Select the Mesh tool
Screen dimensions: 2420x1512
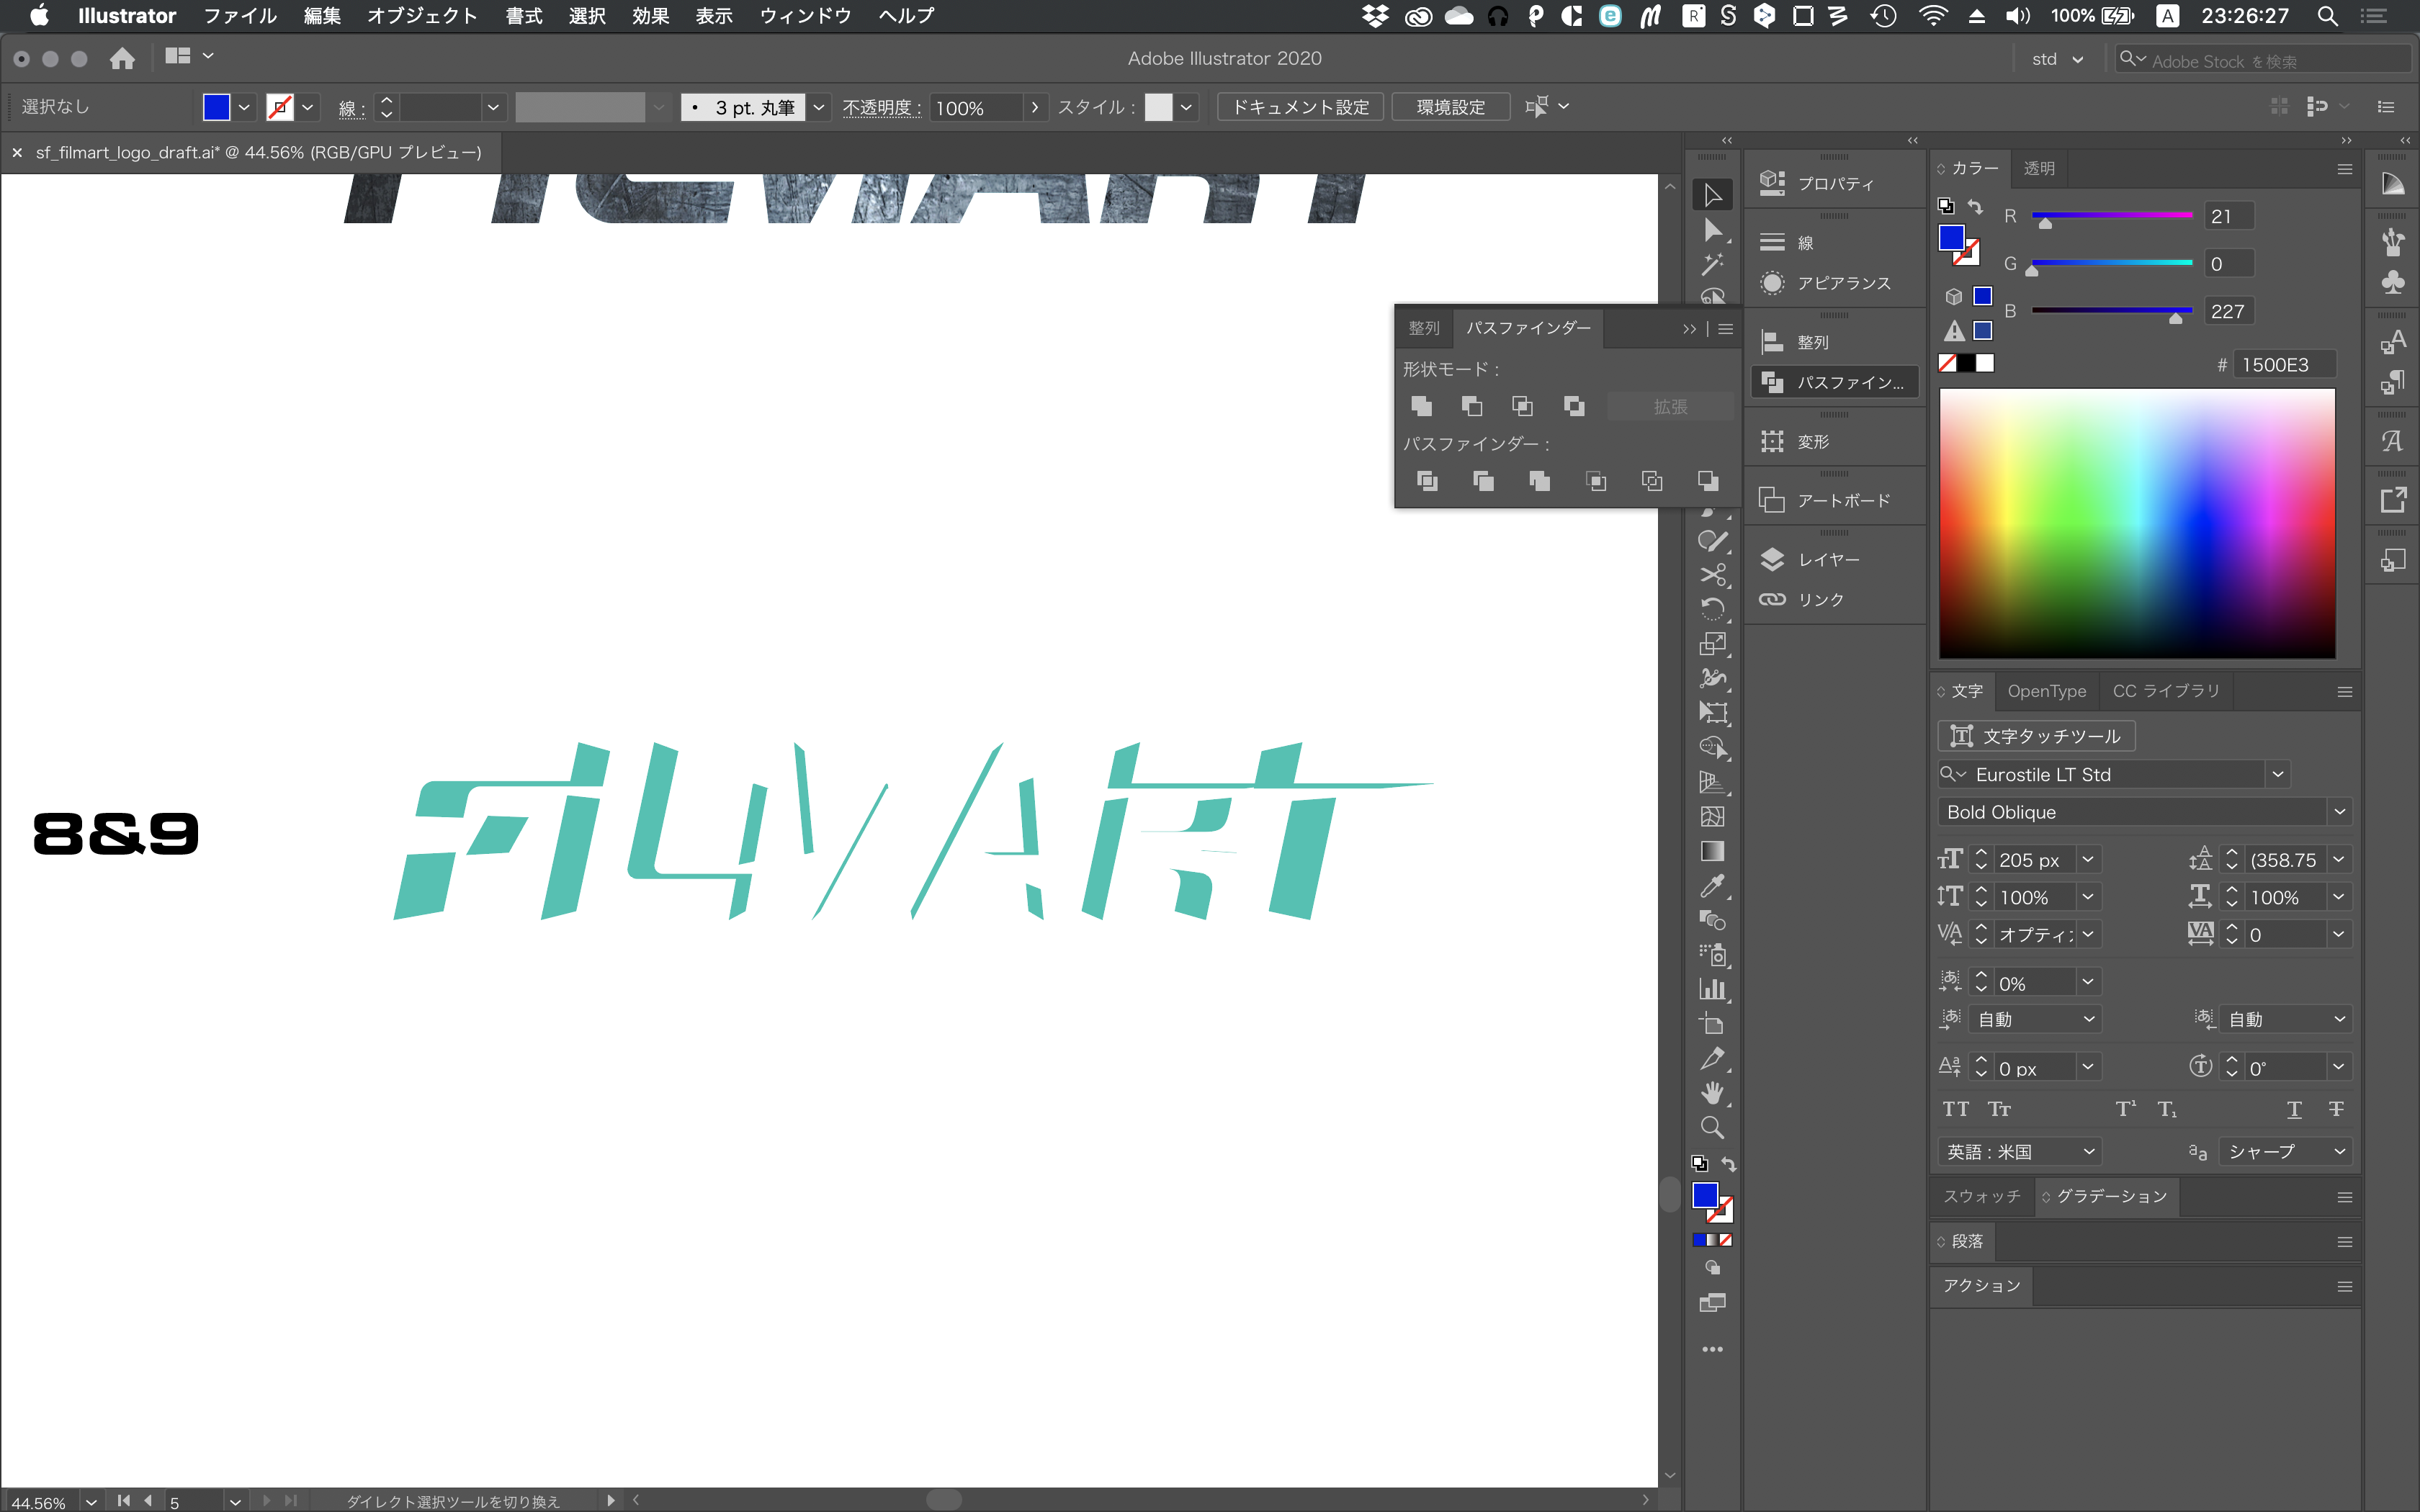(1712, 817)
